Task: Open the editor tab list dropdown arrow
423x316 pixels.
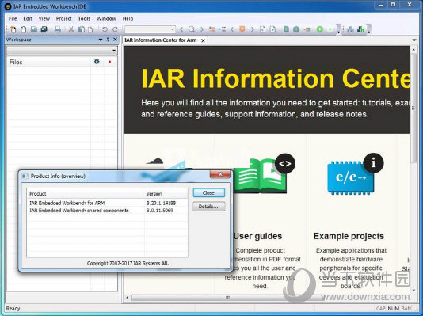Action: point(414,40)
